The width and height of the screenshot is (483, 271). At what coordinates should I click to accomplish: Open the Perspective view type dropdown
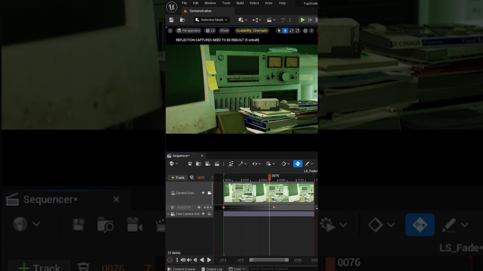point(189,31)
